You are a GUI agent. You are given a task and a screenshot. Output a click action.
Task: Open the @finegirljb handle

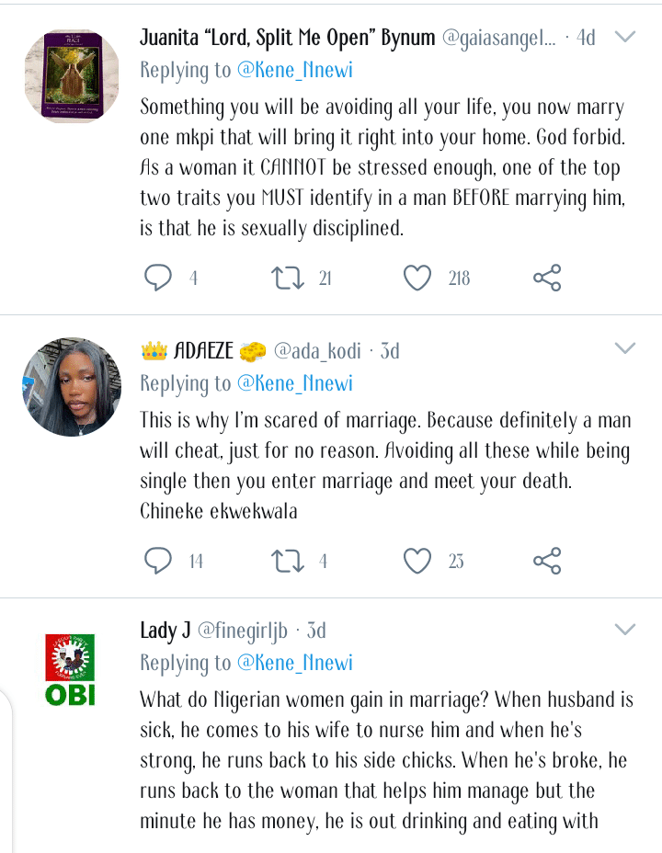click(243, 631)
